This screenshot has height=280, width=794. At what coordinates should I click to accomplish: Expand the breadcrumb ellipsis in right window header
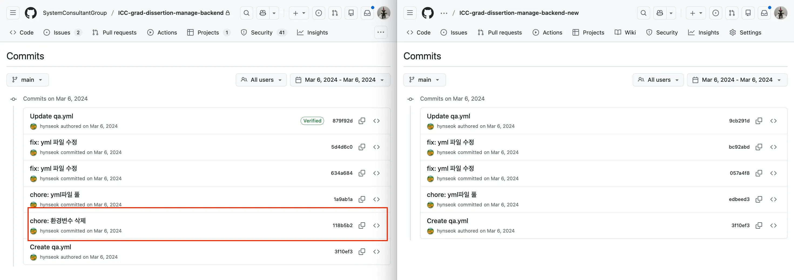click(x=444, y=13)
